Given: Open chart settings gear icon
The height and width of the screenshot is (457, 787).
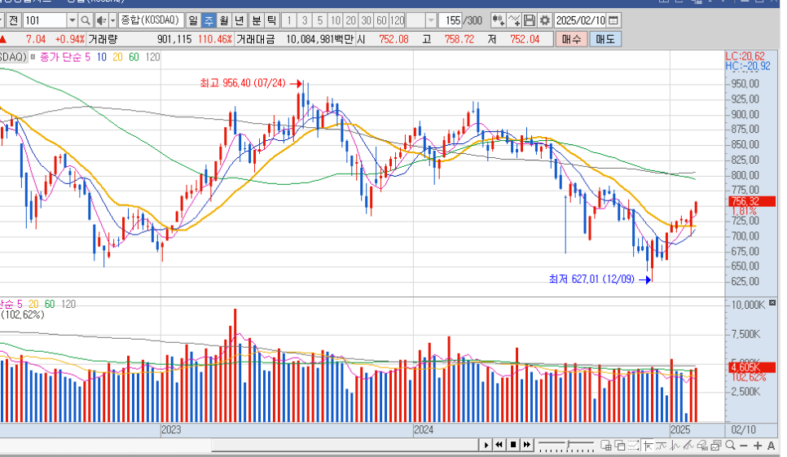Looking at the screenshot, I should click(544, 20).
